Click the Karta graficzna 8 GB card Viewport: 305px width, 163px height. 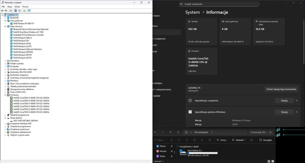[x=235, y=32]
